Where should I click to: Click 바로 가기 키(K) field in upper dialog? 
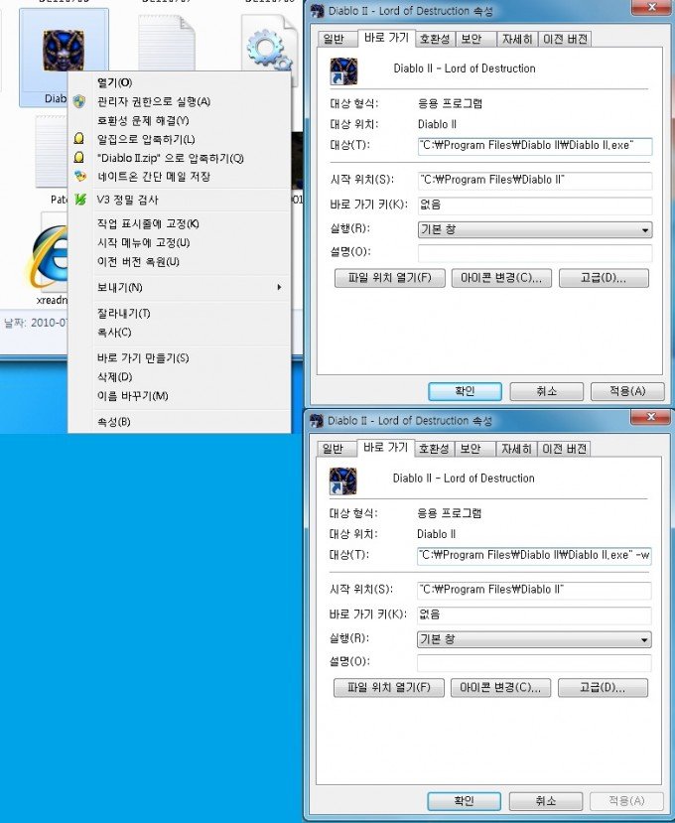535,206
